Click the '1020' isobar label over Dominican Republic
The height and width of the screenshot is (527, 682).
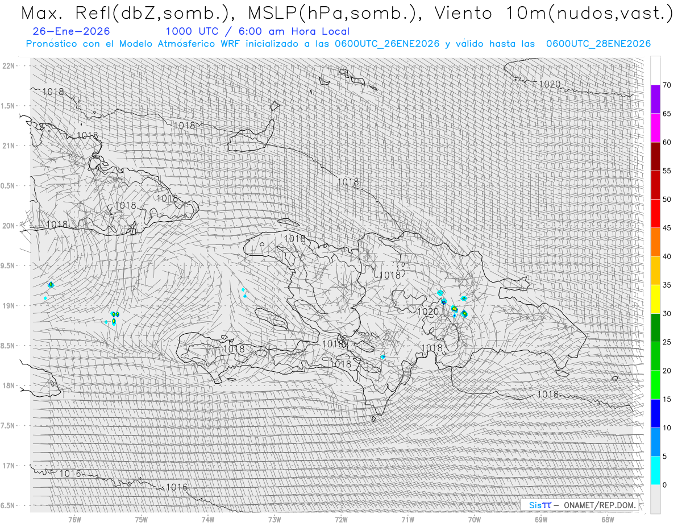click(x=428, y=312)
